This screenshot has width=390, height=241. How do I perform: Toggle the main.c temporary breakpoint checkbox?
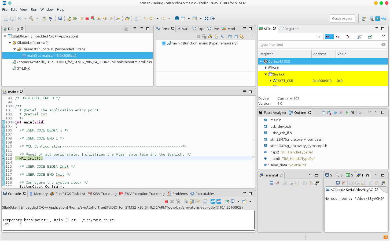(164, 43)
